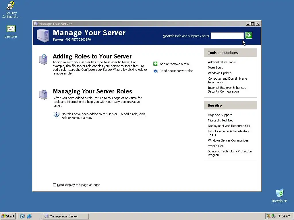Toggle Don't display this page at logon
Screen dimensions: 294x220
(55, 185)
